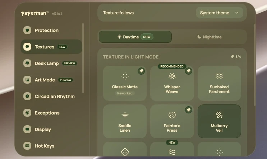Click the Protection shield icon
267x159 pixels.
click(x=27, y=30)
